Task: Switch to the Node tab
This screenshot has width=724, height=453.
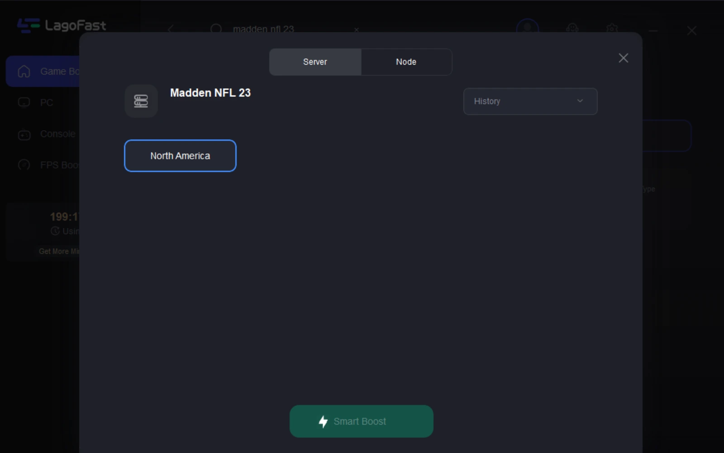Action: [406, 62]
